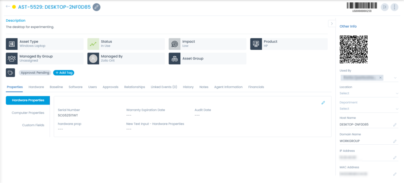Remove the Used By selected user
The width and height of the screenshot is (404, 183).
coord(380,78)
